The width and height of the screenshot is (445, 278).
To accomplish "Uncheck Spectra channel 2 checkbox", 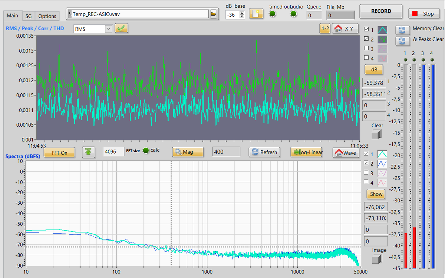I will [x=366, y=163].
